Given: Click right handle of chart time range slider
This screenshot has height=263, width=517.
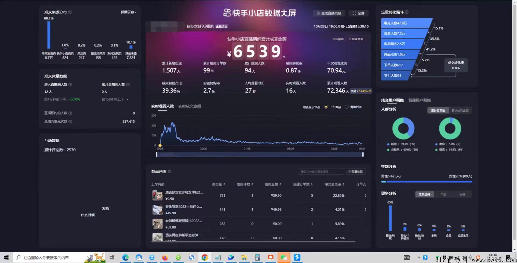Looking at the screenshot, I should (363, 154).
